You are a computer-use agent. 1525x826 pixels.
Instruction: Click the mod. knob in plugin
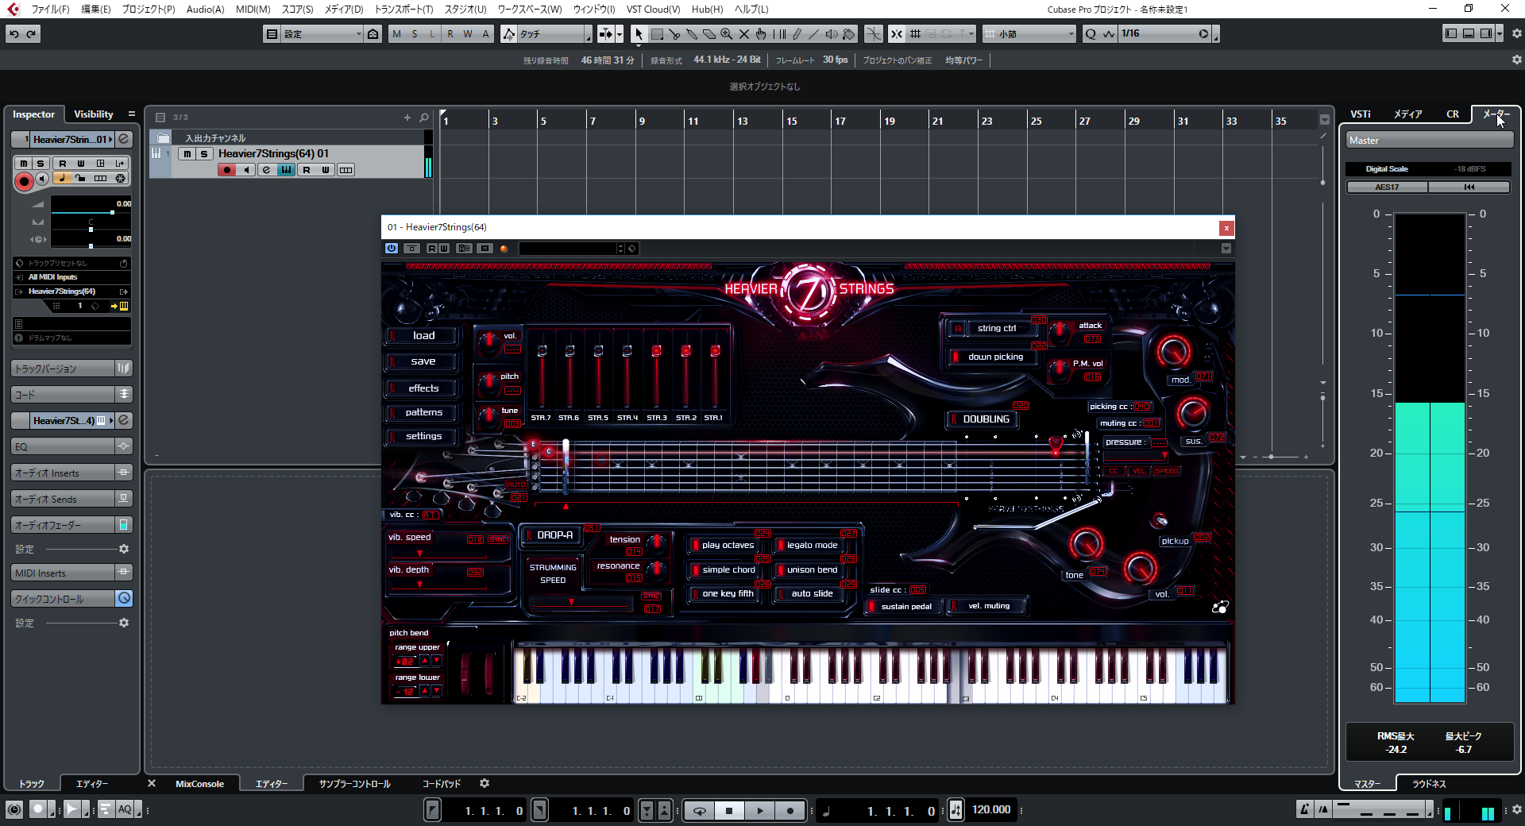coord(1173,351)
